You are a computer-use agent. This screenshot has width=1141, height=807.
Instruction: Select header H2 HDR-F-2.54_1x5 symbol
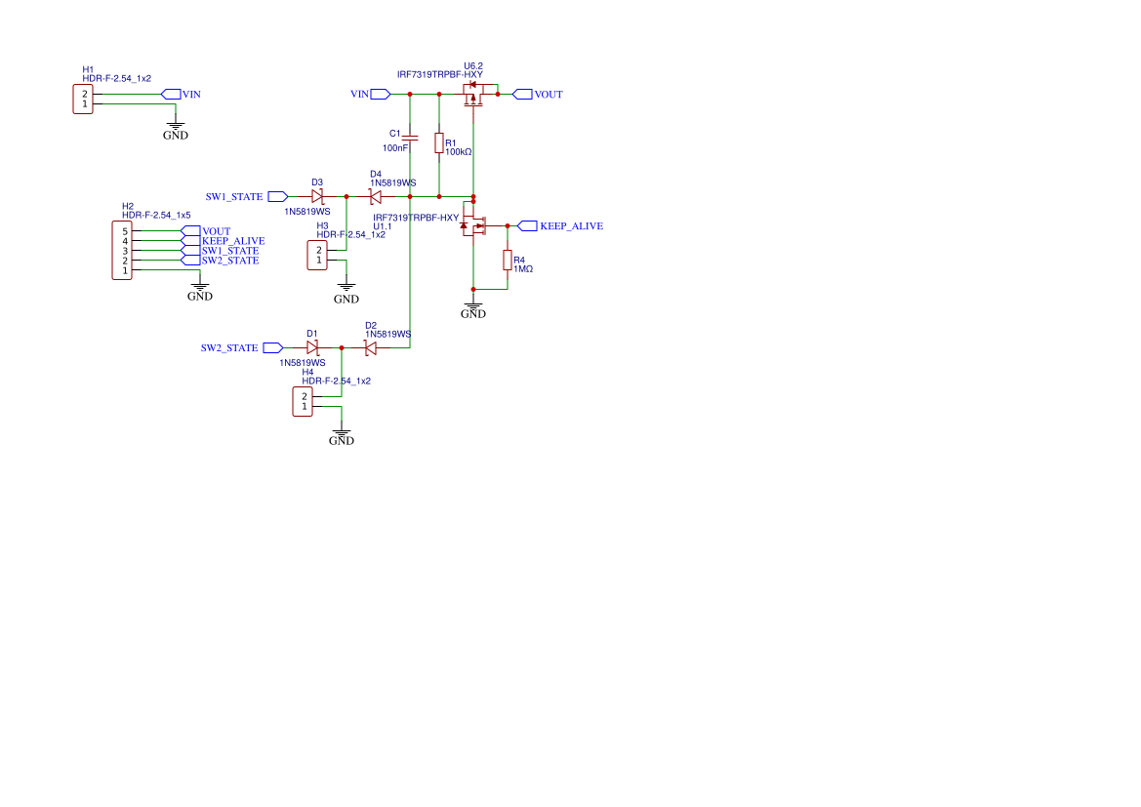tap(121, 251)
